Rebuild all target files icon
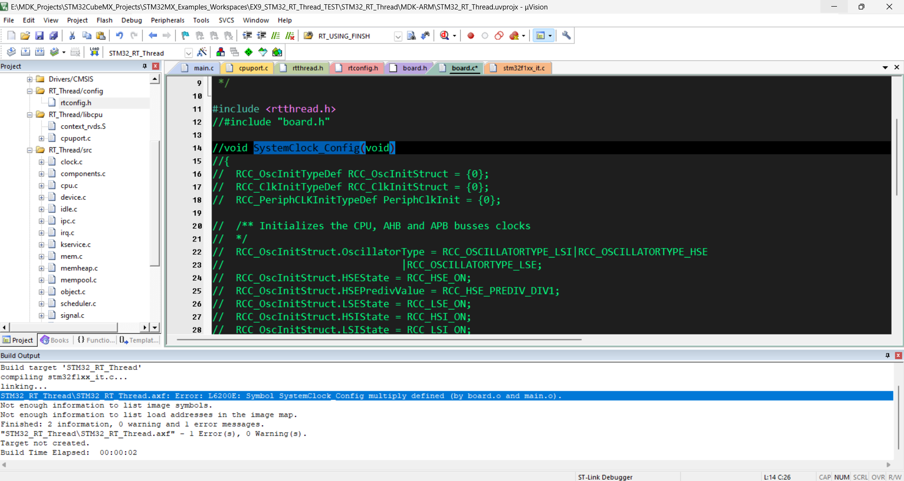Image resolution: width=904 pixels, height=481 pixels. click(x=40, y=52)
